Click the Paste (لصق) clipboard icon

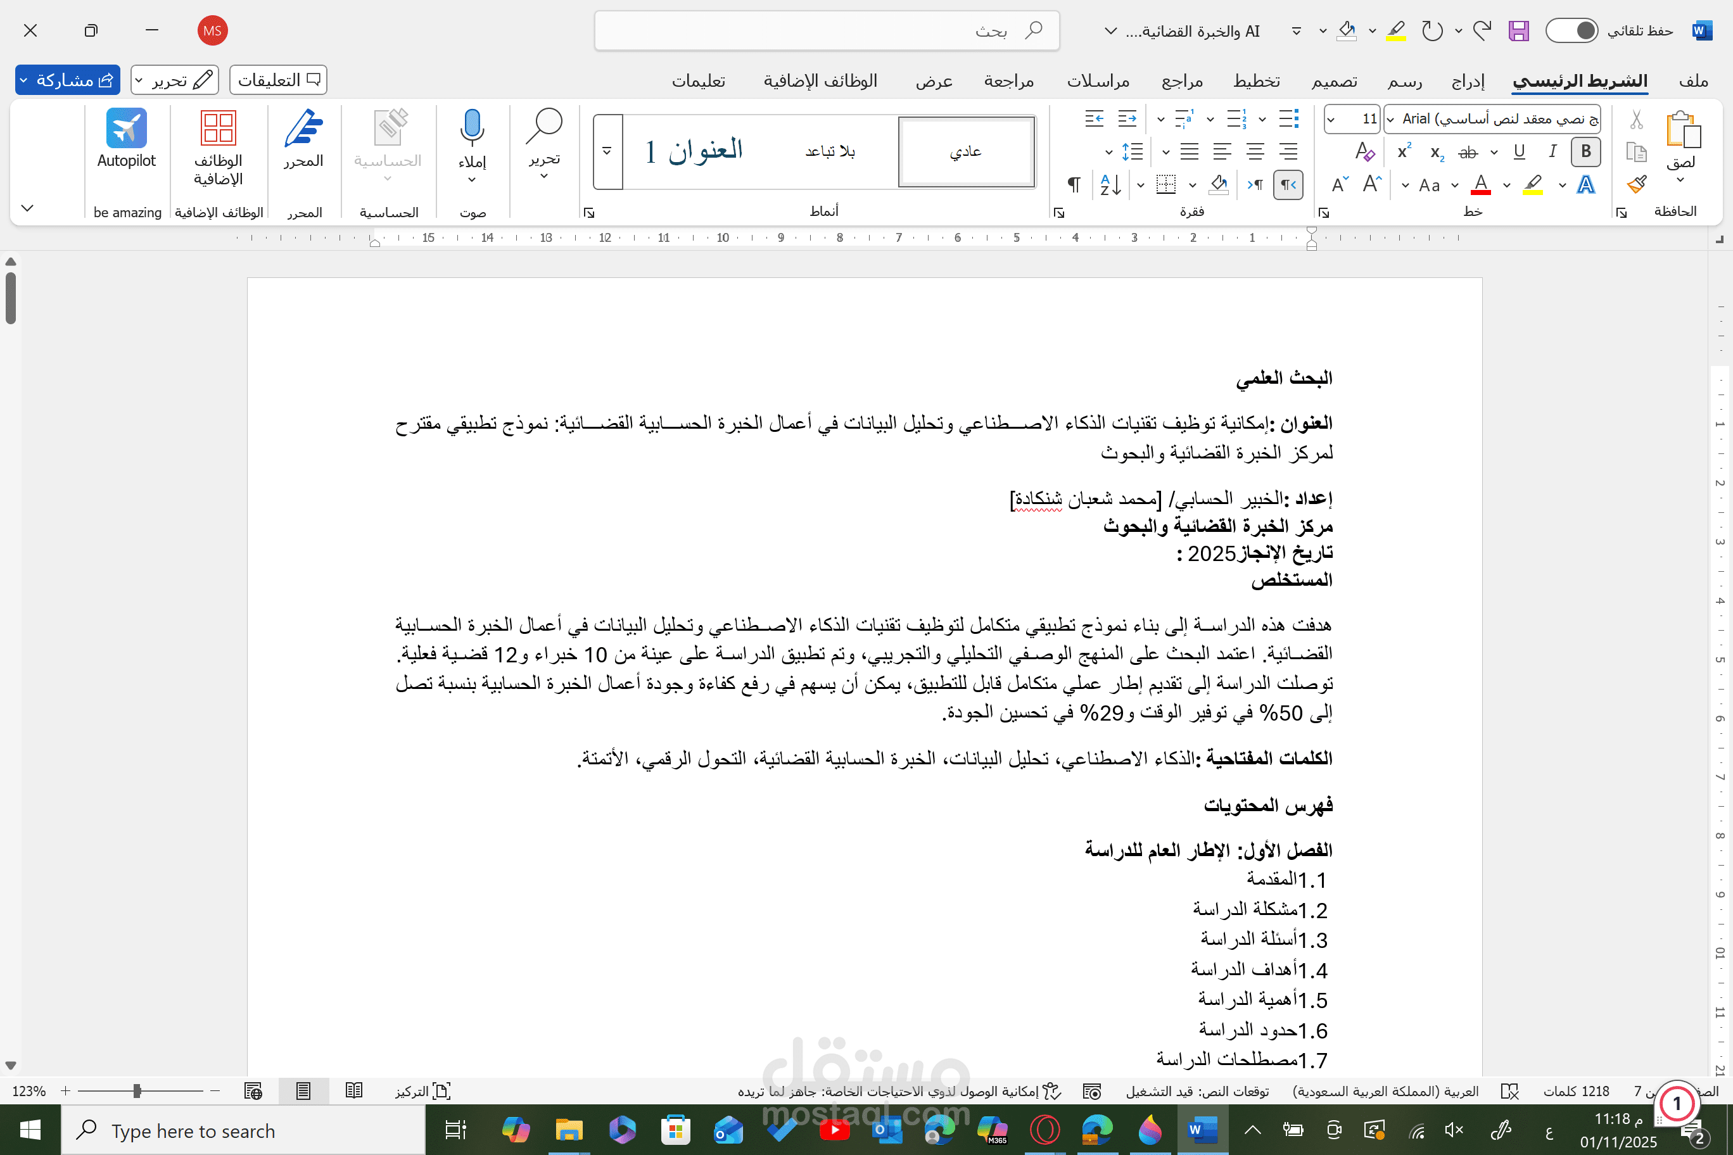(x=1683, y=130)
